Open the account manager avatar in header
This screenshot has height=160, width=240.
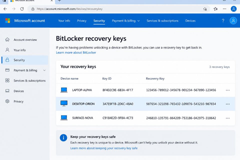(x=233, y=20)
